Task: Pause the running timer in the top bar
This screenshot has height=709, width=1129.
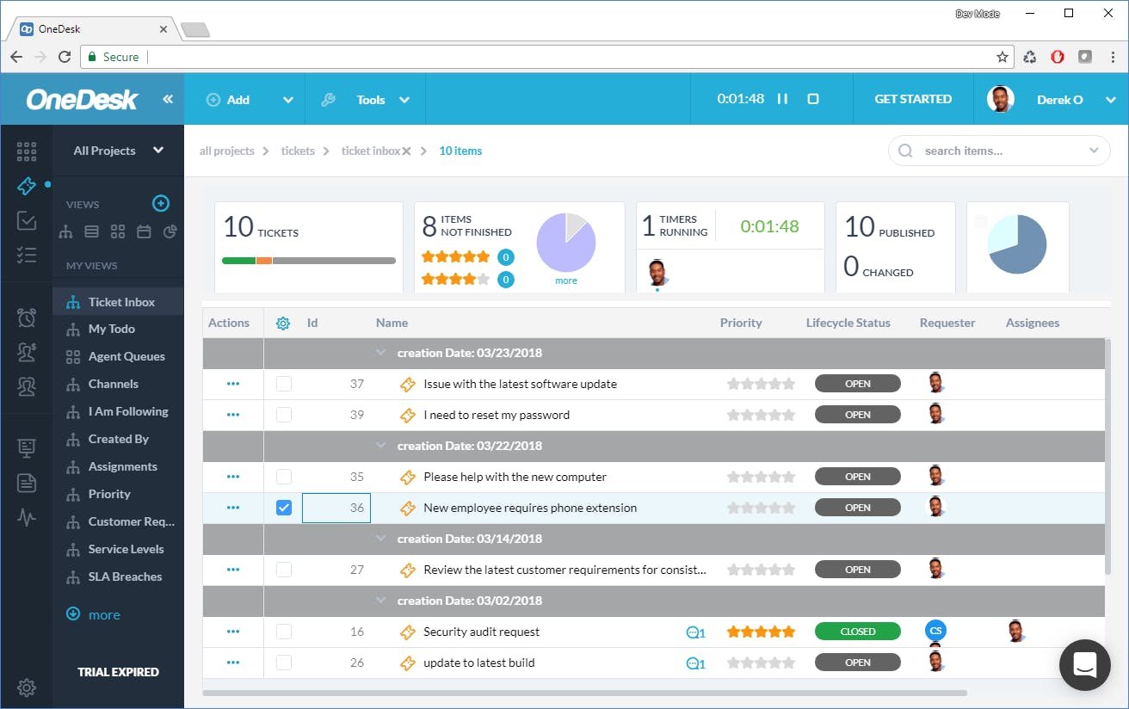Action: point(782,99)
